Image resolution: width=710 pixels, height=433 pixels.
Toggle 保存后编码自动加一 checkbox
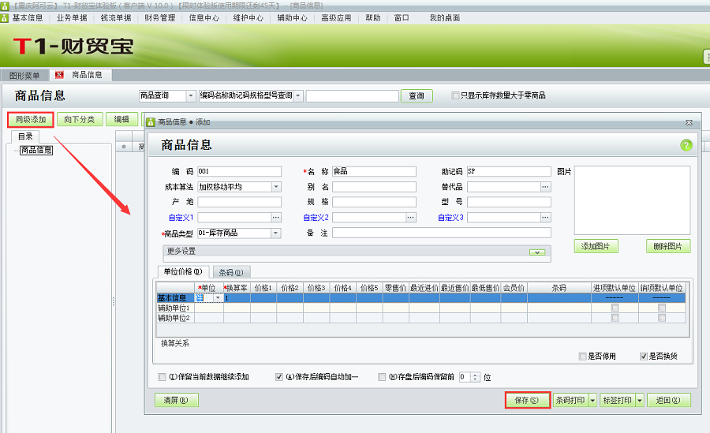(279, 377)
